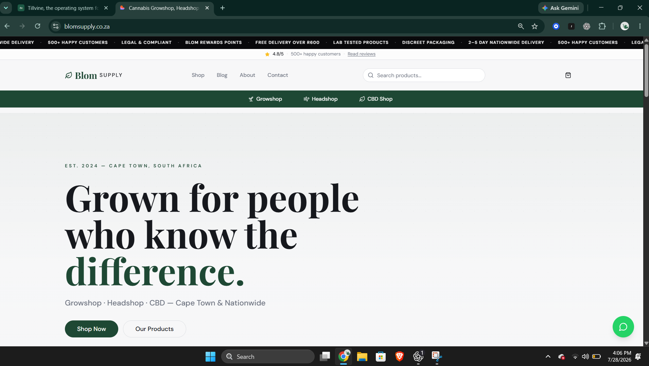Go forward to the next page
The width and height of the screenshot is (649, 366).
click(x=22, y=26)
